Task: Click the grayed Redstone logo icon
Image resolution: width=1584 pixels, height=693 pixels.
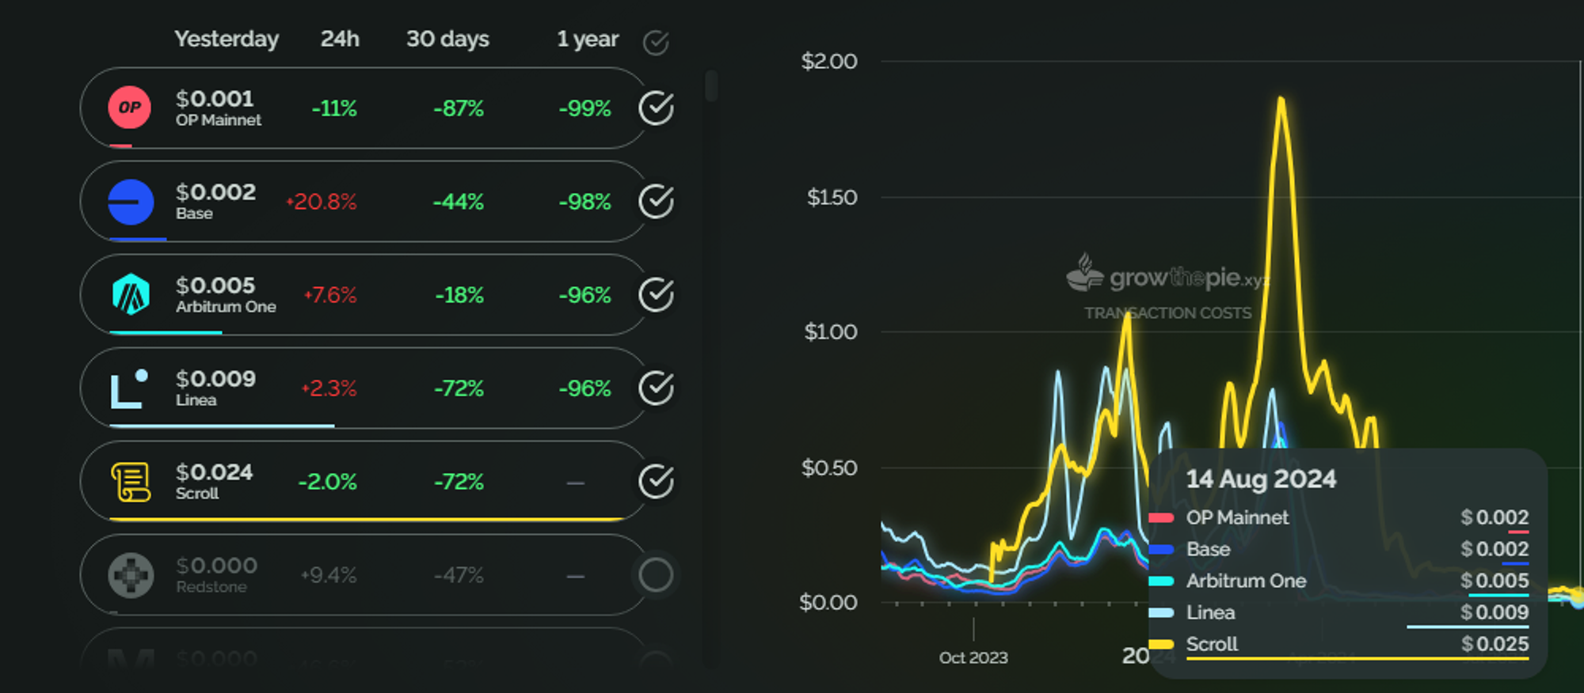Action: 131,575
